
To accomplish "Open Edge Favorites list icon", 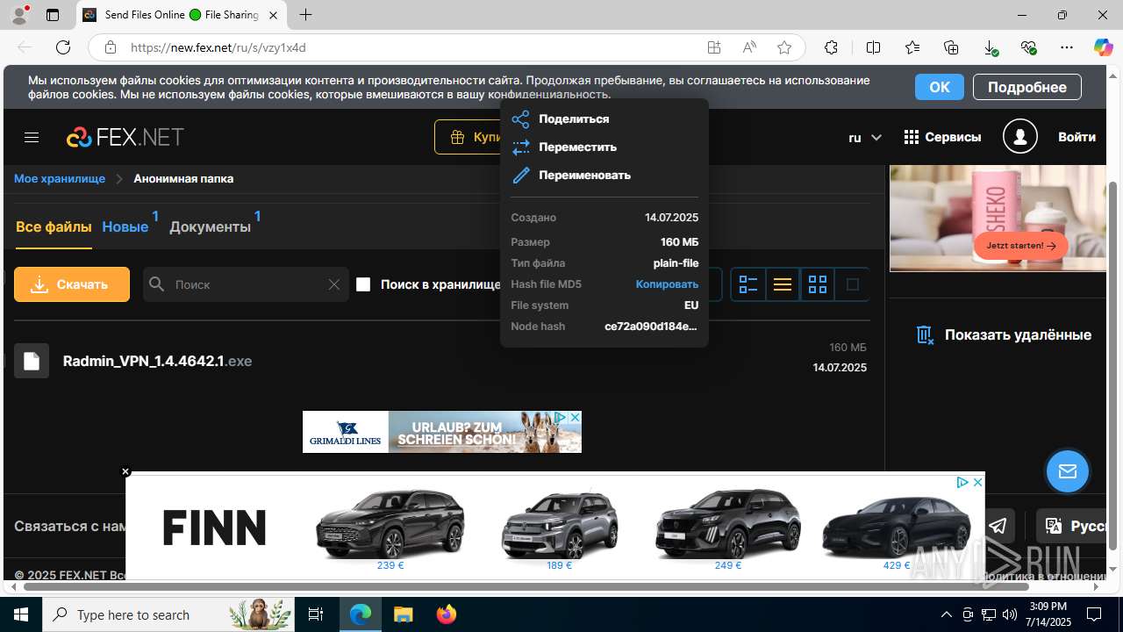I will (912, 47).
